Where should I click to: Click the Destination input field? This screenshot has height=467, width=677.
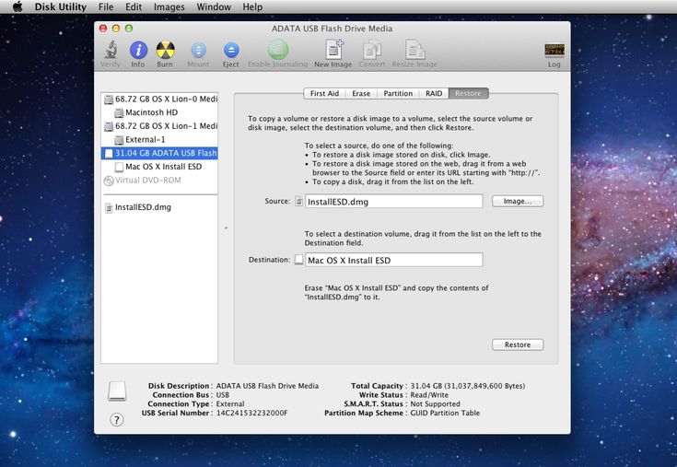click(x=394, y=260)
